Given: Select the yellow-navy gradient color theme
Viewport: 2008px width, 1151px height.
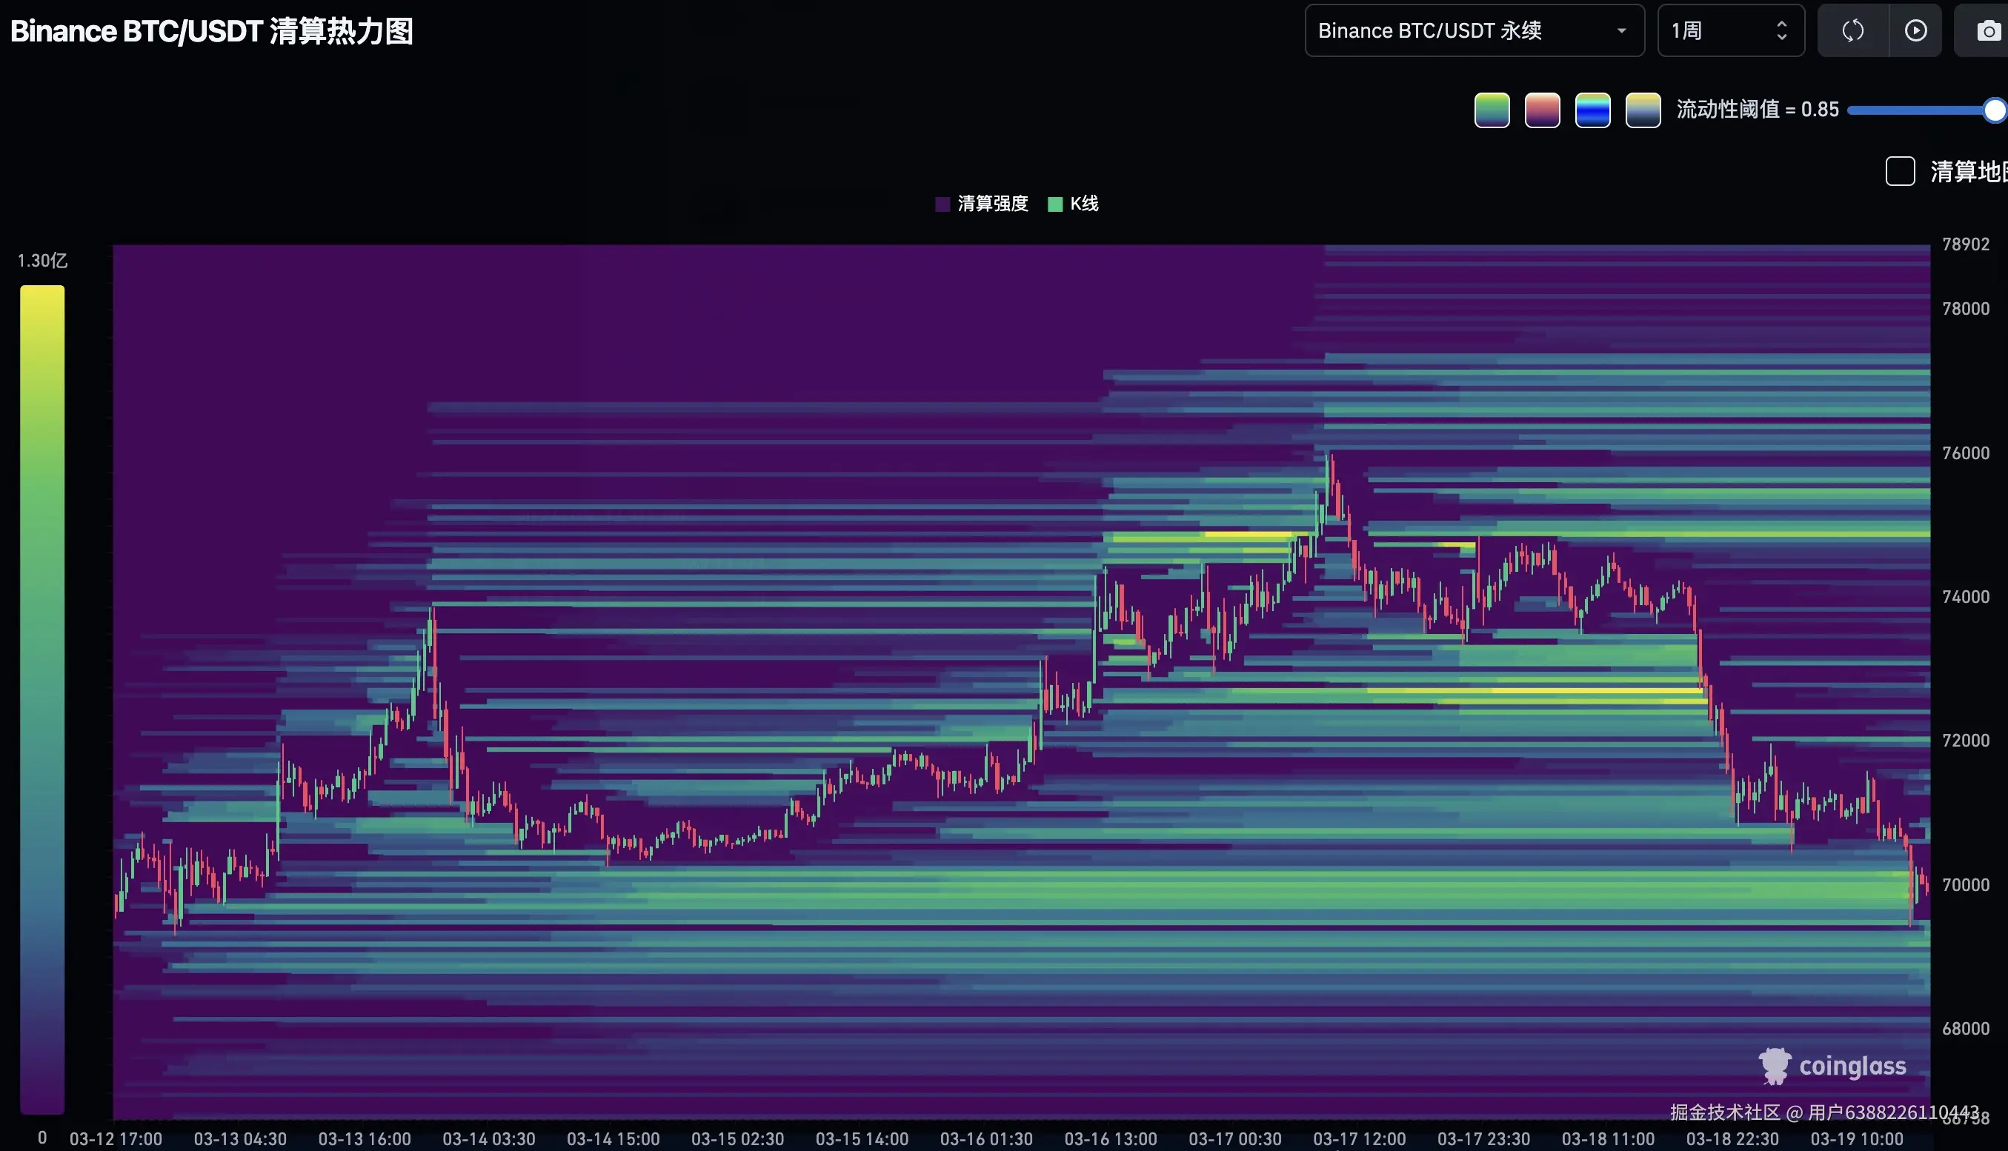Looking at the screenshot, I should (1643, 110).
